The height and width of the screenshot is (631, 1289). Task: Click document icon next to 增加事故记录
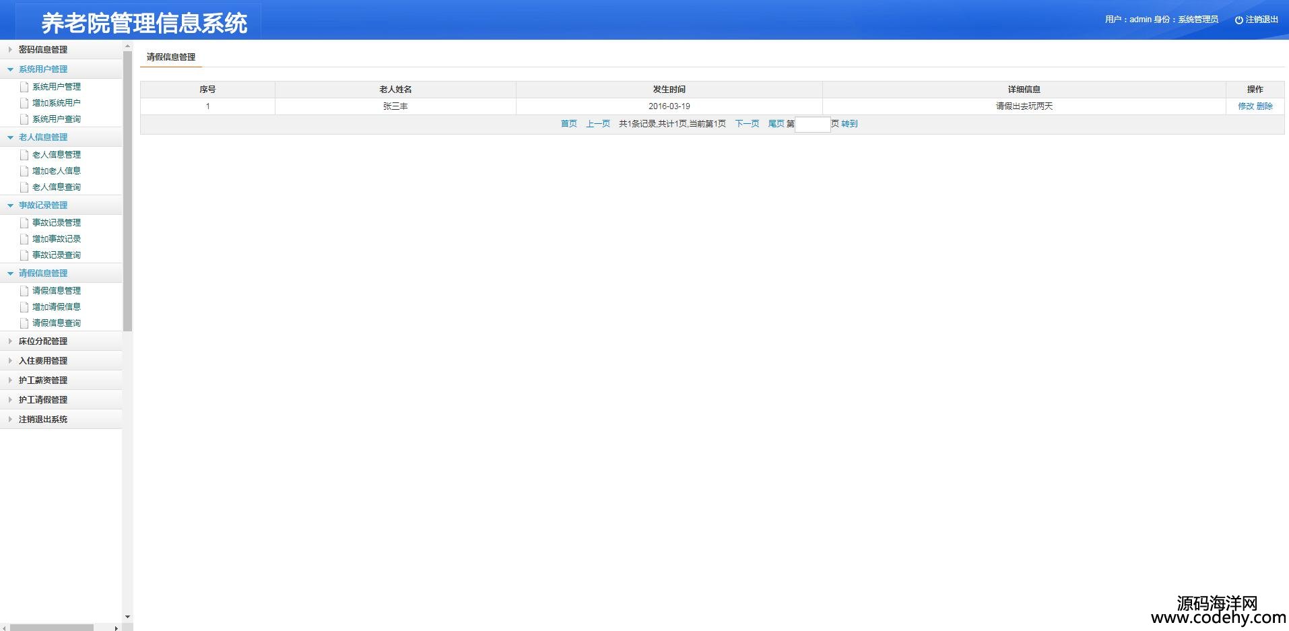tap(24, 239)
